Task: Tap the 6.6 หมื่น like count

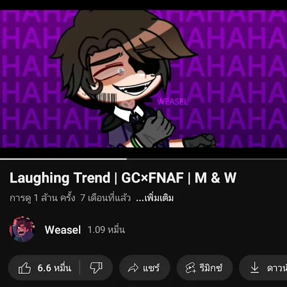Action: click(54, 268)
